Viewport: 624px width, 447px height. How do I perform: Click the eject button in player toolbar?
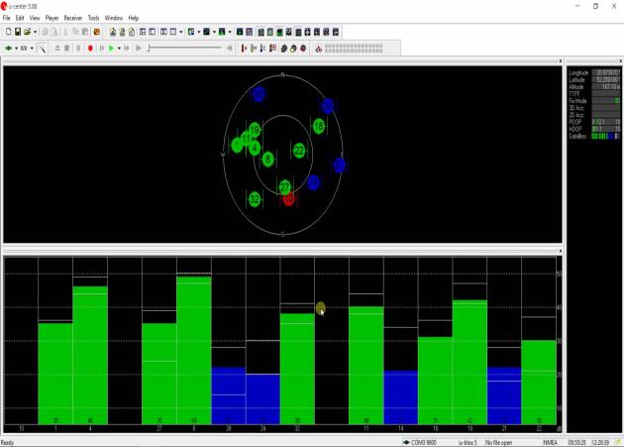(x=57, y=49)
